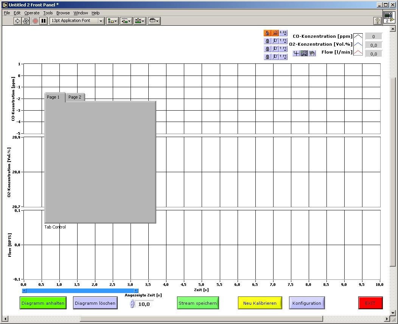Autoscale once the middle Y-axis in scale legend
The image size is (398, 324).
tap(275, 49)
